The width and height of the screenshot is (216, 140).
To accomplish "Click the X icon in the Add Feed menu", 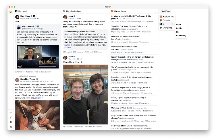I will pyautogui.click(x=161, y=24).
